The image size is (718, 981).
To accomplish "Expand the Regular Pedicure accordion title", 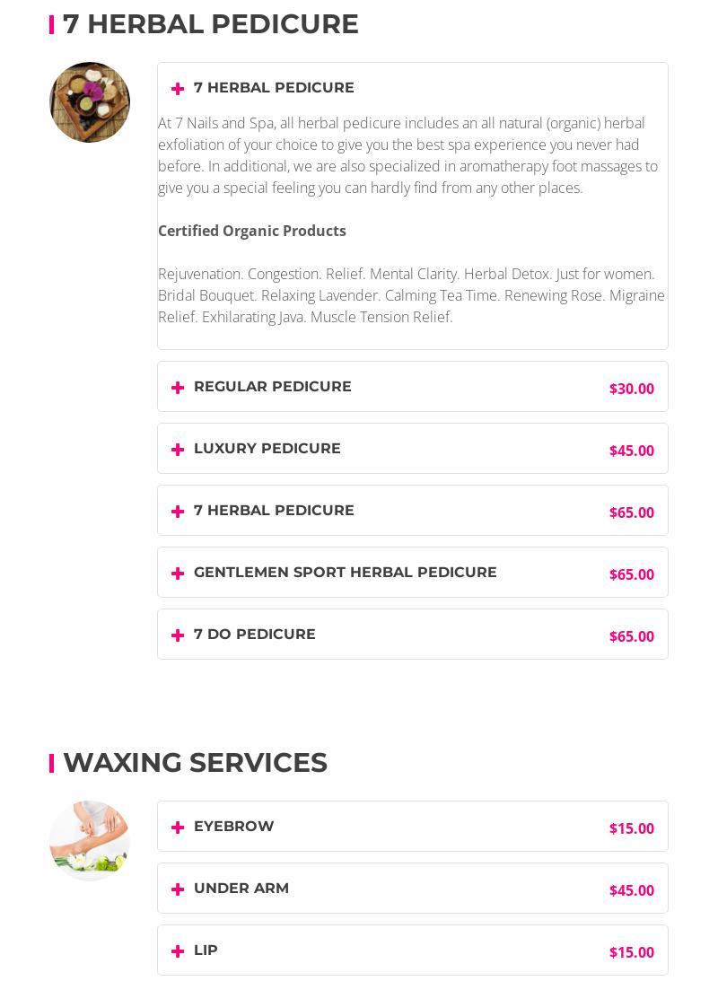I will (272, 387).
